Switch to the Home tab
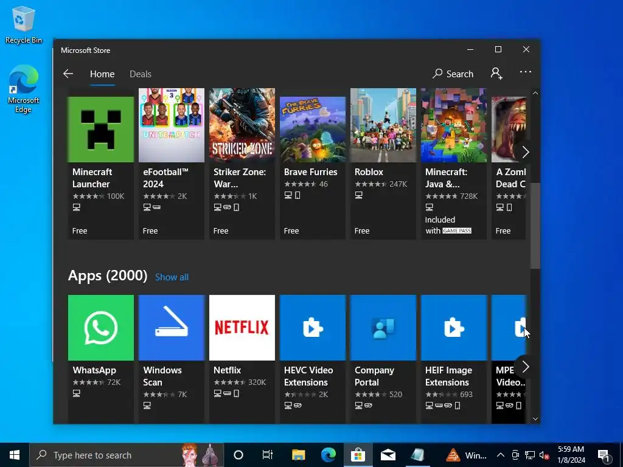Viewport: 623px width, 467px height. tap(102, 74)
